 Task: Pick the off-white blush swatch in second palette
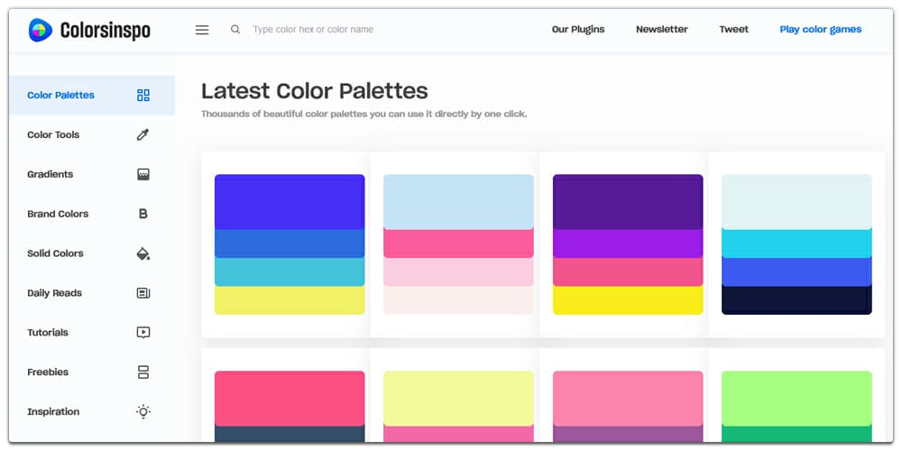[458, 300]
